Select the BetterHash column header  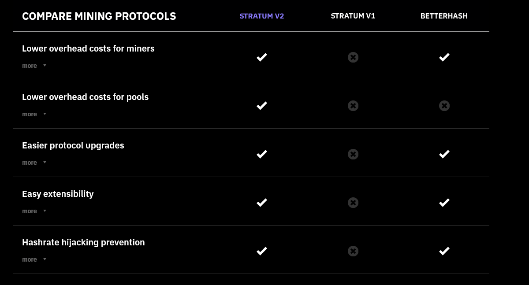pos(444,16)
